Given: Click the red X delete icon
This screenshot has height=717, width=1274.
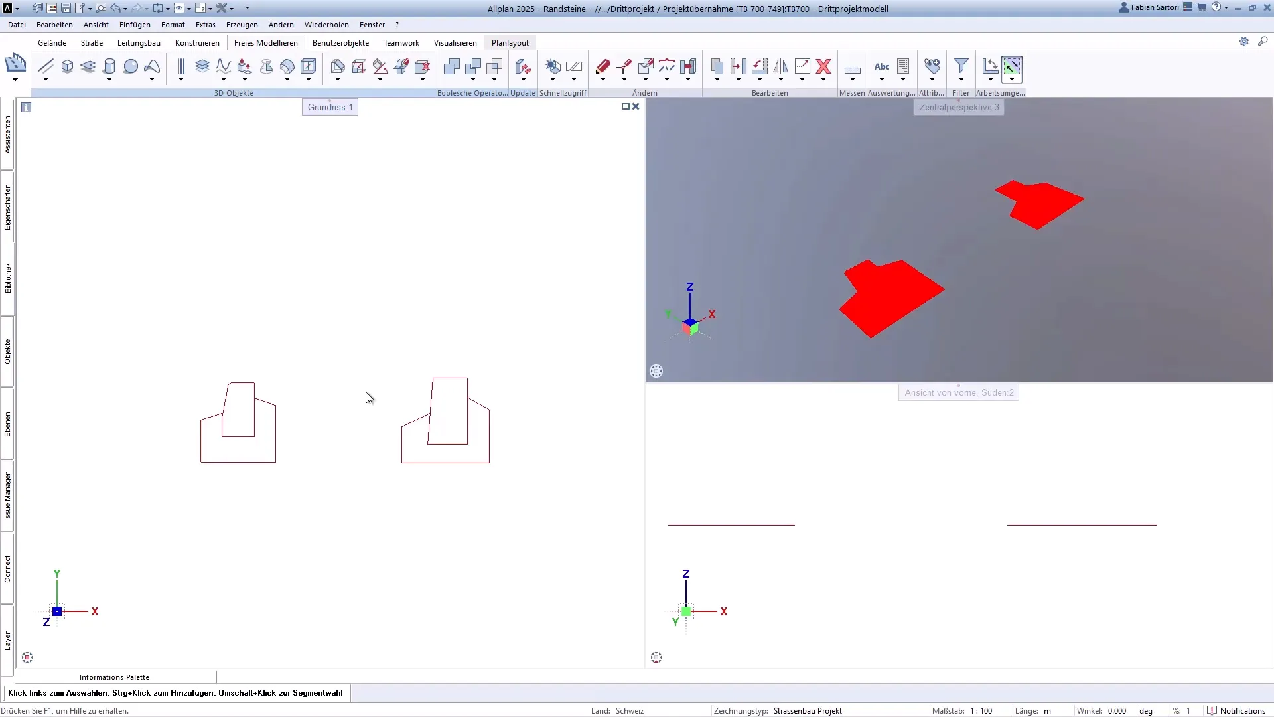Looking at the screenshot, I should click(823, 66).
